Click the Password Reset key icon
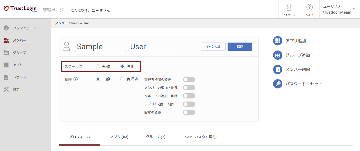 277,84
